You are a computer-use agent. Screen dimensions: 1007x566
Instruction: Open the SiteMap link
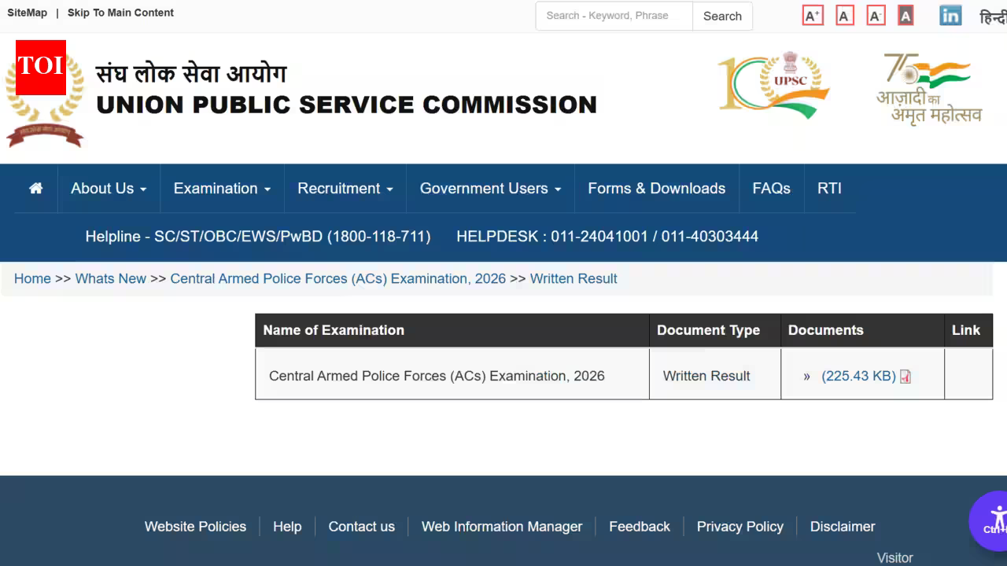tap(27, 13)
